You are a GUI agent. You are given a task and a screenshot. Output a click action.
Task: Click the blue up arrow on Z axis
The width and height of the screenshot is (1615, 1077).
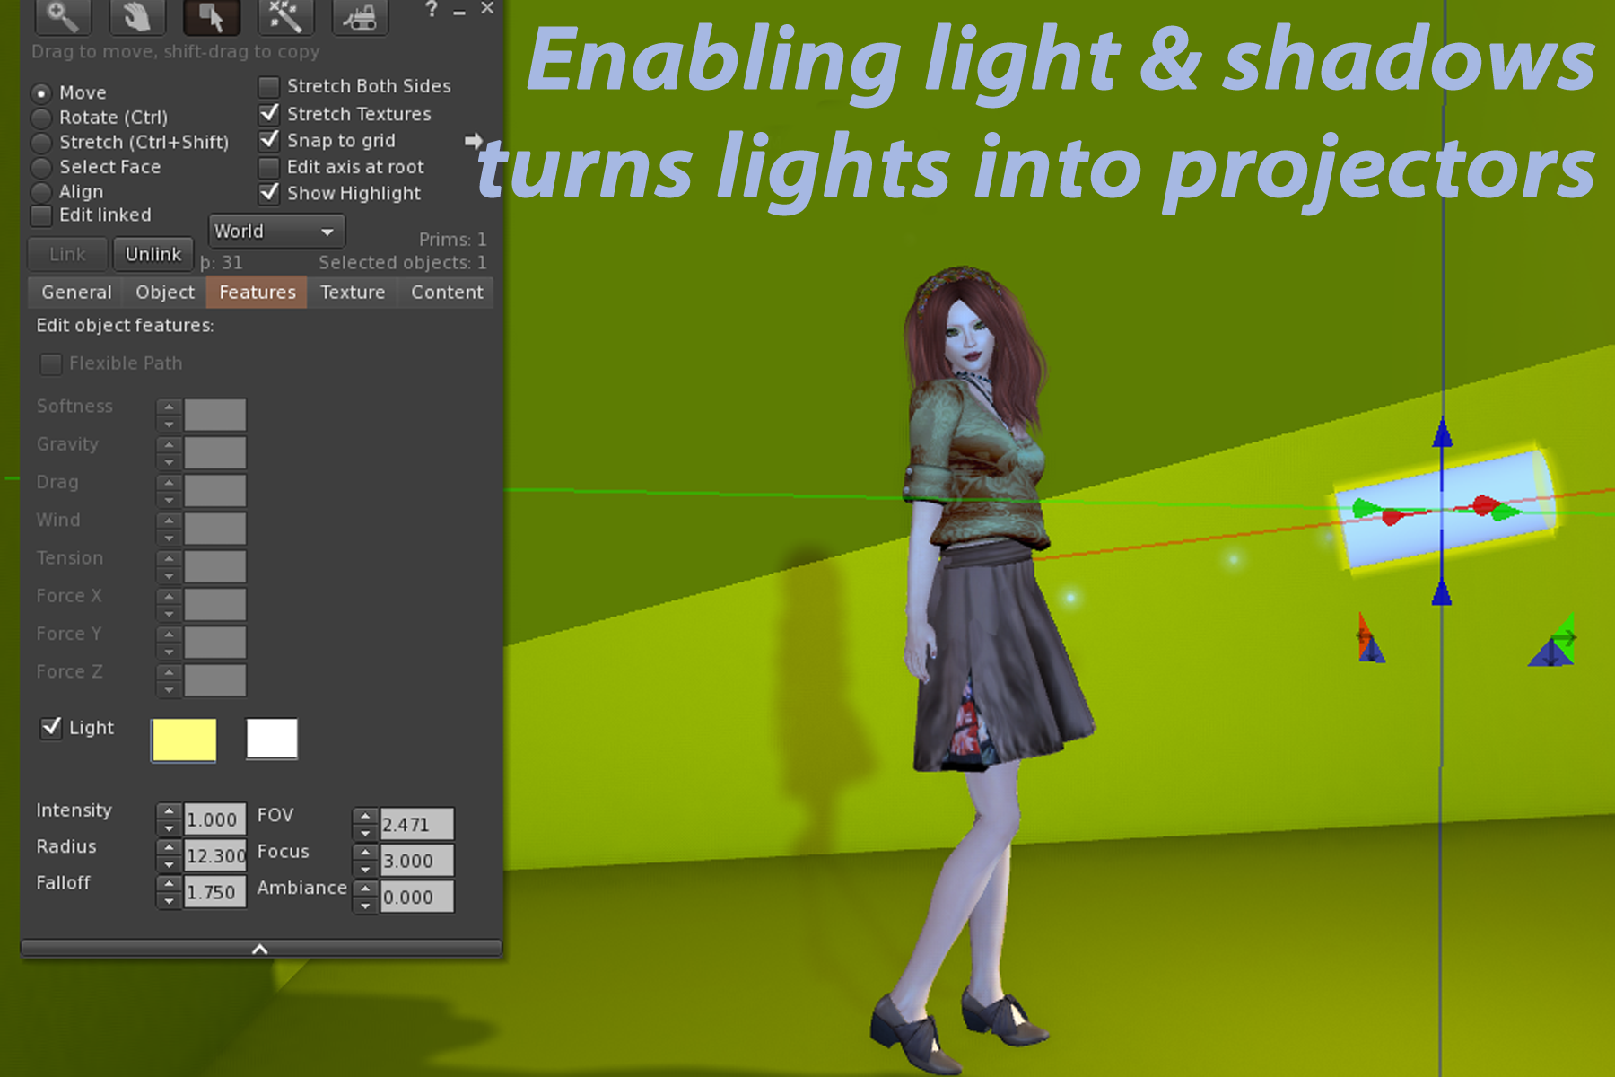point(1442,434)
